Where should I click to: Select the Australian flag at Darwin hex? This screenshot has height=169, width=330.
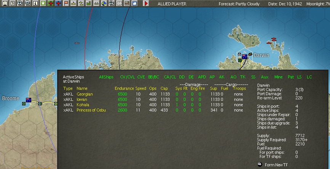[245, 57]
